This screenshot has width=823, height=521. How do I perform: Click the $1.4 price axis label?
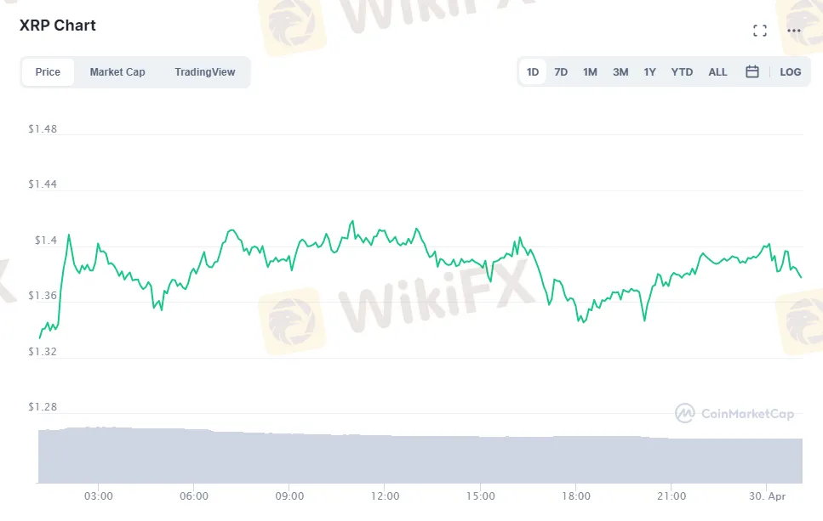pos(44,241)
